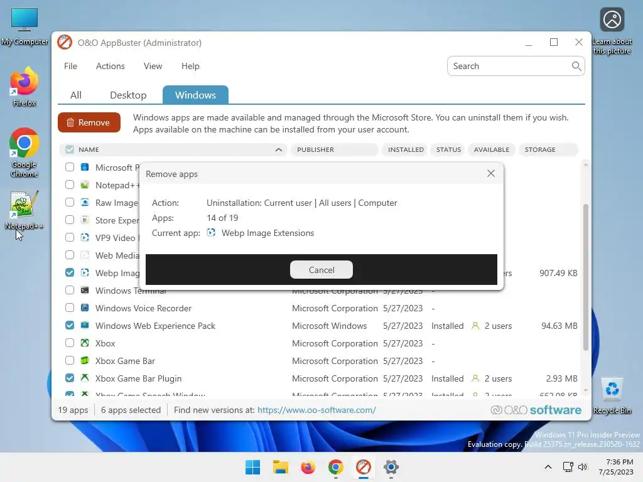
Task: Click the search magnifier icon
Action: click(x=576, y=66)
